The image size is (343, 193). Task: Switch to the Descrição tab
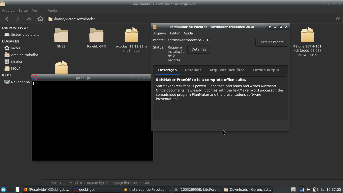(x=167, y=70)
